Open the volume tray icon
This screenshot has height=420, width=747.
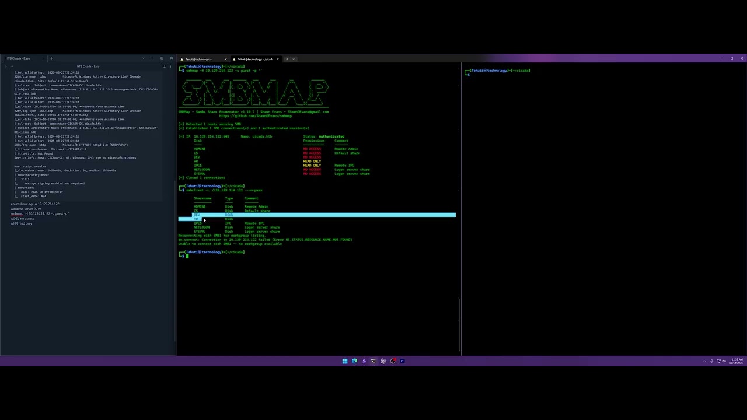click(724, 361)
